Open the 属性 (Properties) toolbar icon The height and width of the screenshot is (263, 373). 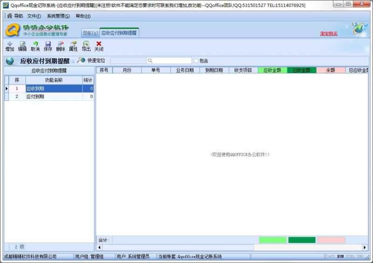point(73,46)
